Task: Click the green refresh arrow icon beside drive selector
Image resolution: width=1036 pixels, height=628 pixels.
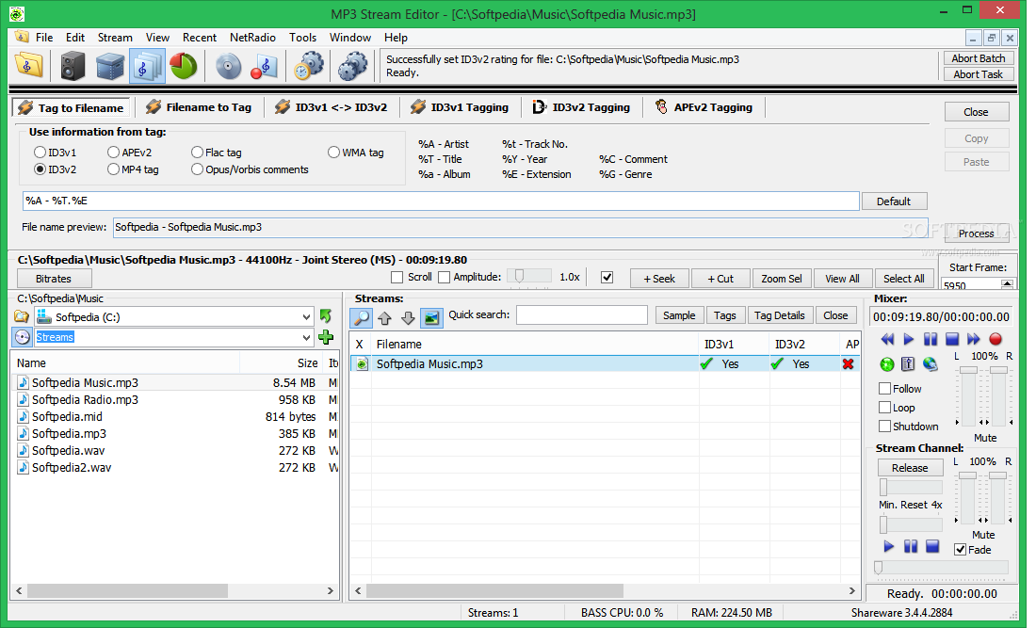Action: click(x=326, y=315)
